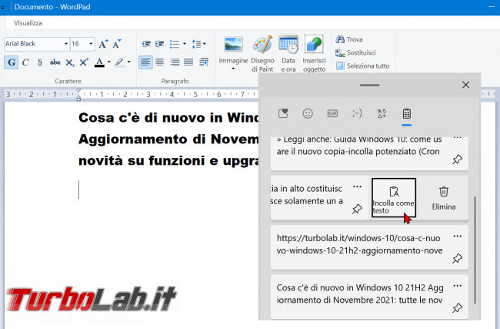
Task: Insert an image with Immagine
Action: [x=233, y=49]
